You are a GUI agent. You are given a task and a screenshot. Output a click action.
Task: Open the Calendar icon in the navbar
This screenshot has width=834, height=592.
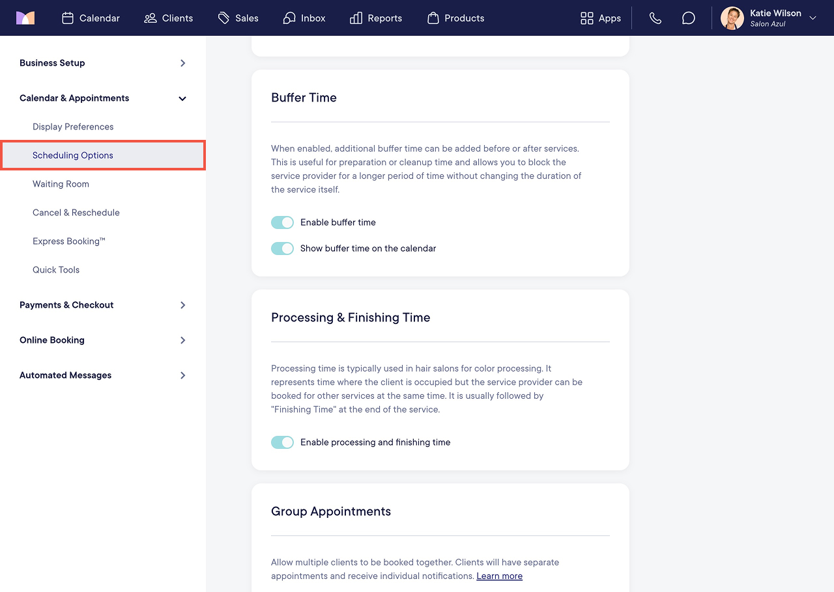(68, 18)
